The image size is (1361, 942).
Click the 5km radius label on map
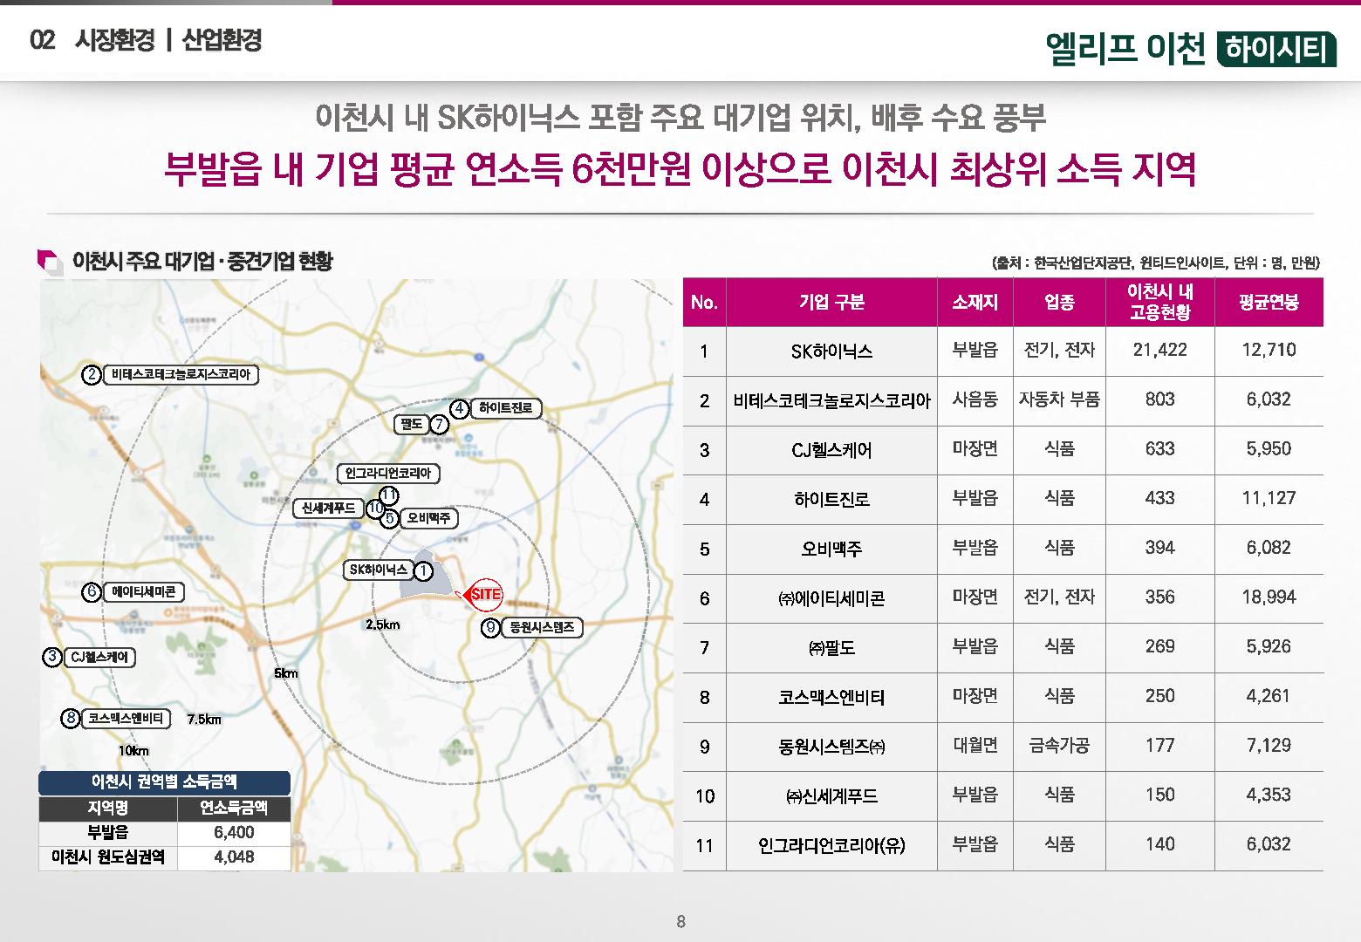click(285, 673)
